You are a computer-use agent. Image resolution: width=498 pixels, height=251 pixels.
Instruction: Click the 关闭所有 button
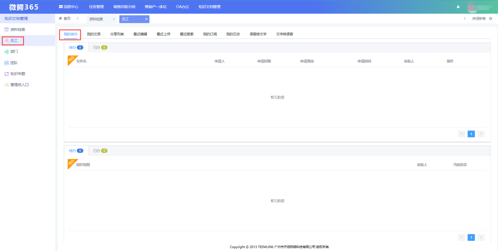tap(478, 19)
